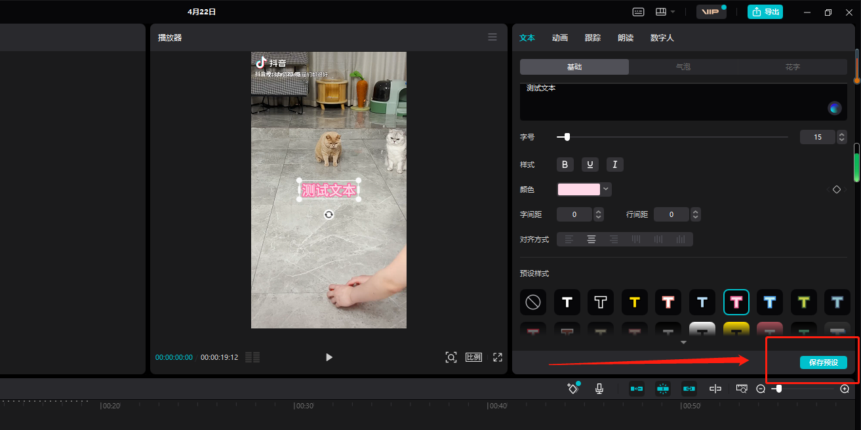861x430 pixels.
Task: Open the workspace layout switcher icon in title bar
Action: (662, 11)
